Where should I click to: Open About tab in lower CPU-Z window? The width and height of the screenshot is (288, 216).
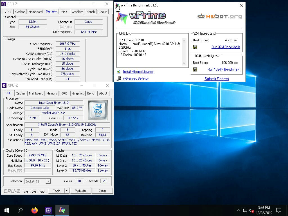point(103,93)
